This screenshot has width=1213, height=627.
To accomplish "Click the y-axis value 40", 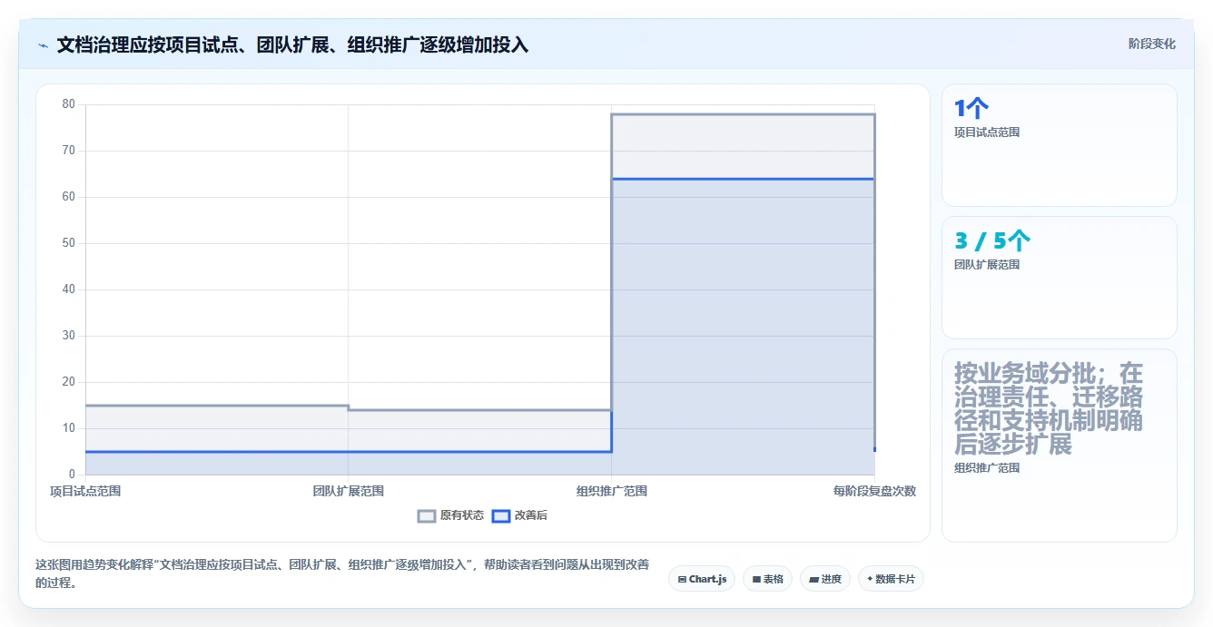I will [x=69, y=289].
